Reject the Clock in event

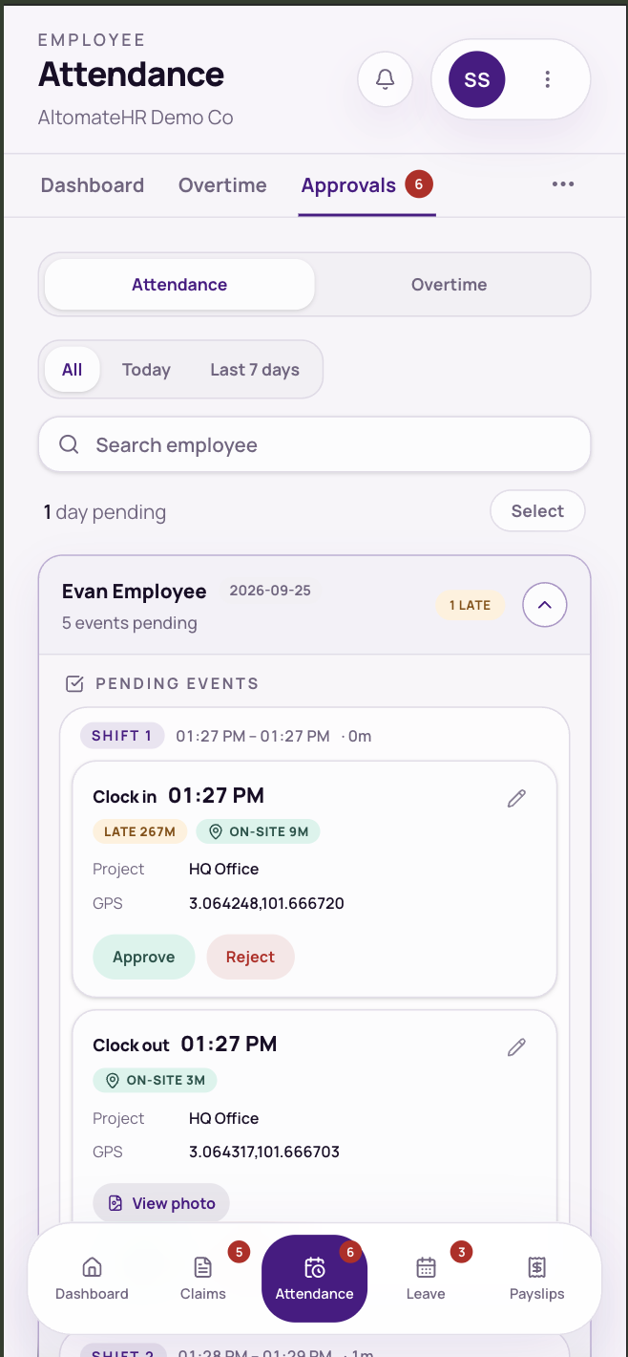click(250, 957)
